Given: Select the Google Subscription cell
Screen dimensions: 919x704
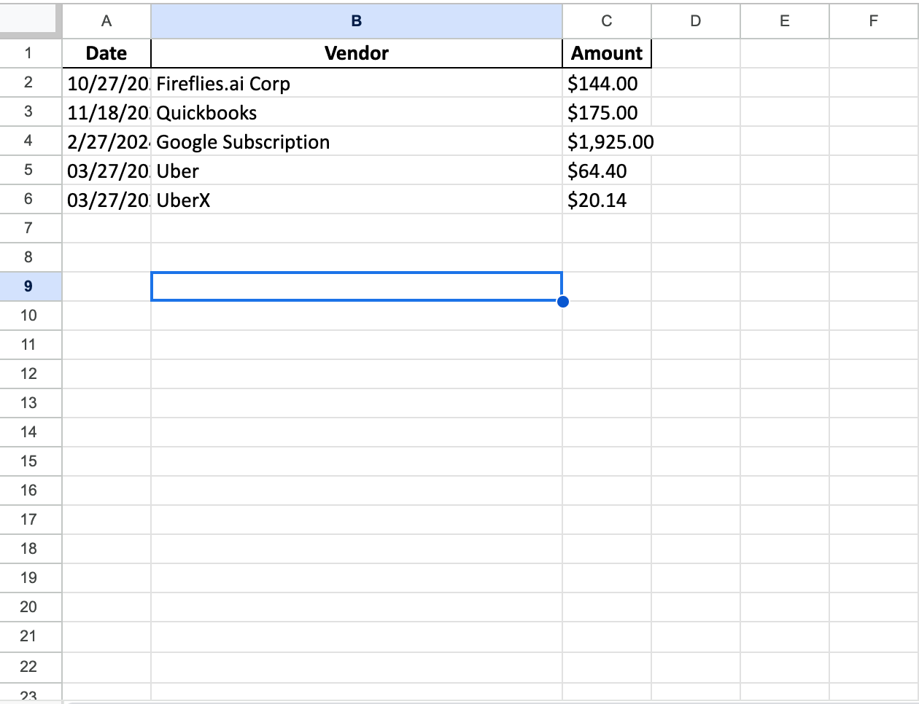Looking at the screenshot, I should pos(357,141).
